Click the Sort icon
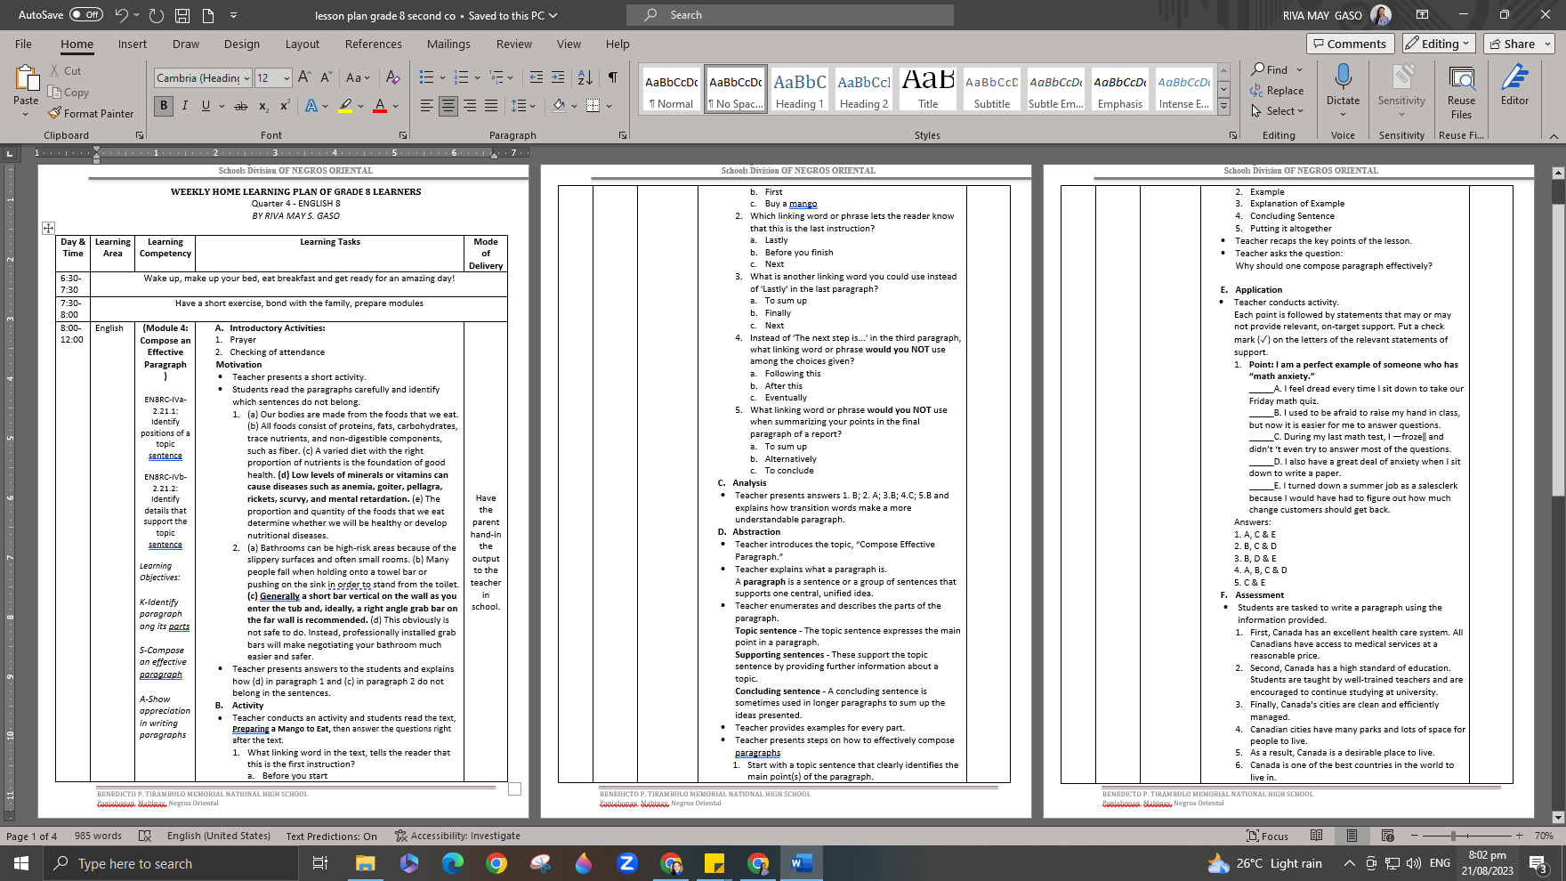 pyautogui.click(x=585, y=77)
